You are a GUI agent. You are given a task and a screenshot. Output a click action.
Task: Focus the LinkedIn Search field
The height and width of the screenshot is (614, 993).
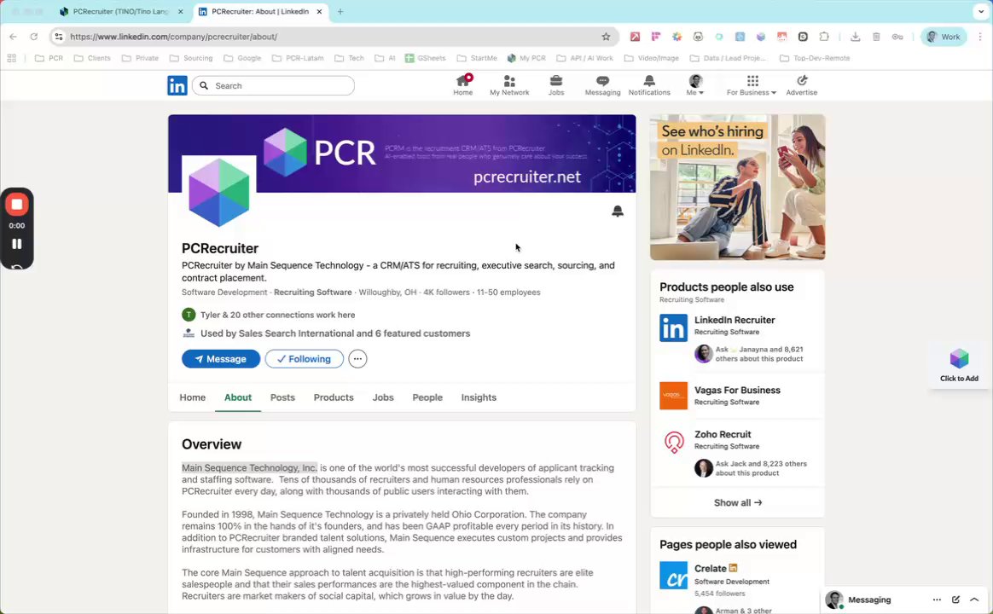pyautogui.click(x=273, y=85)
